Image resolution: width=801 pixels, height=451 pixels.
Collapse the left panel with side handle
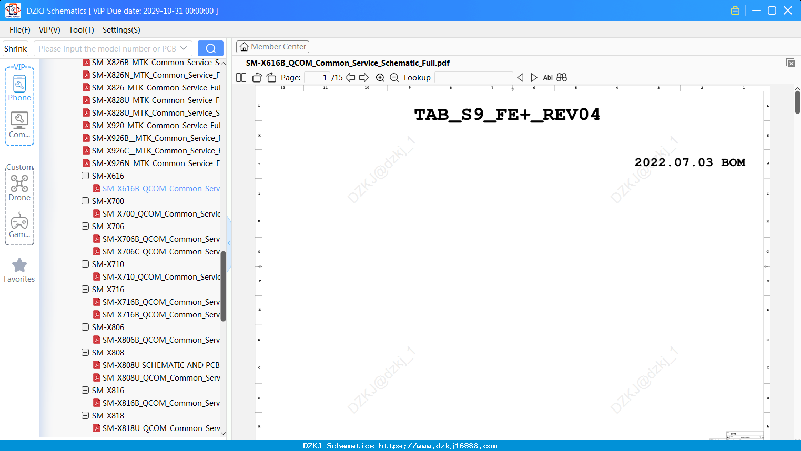(x=229, y=243)
